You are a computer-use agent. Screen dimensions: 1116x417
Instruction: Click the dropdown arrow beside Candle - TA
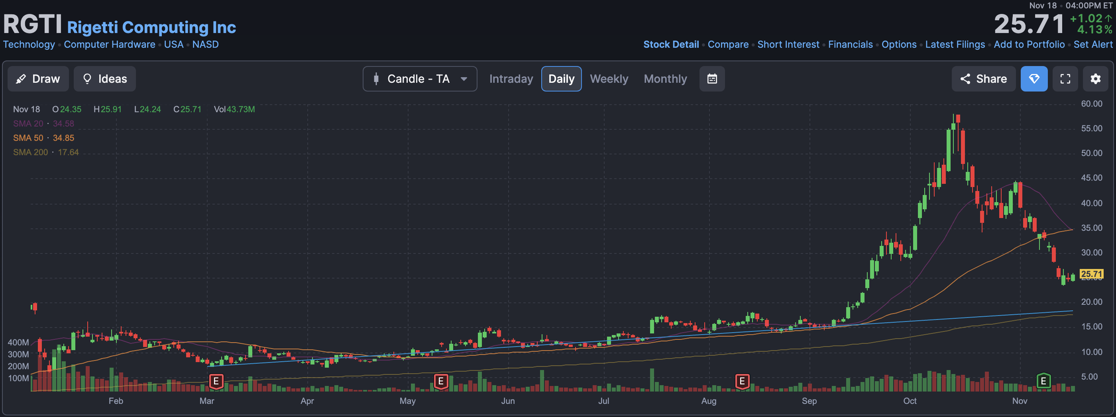(x=464, y=79)
